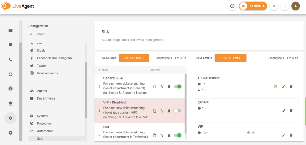
Task: Click the alarm clock icon for 1 hour answer
Action: pos(275,86)
